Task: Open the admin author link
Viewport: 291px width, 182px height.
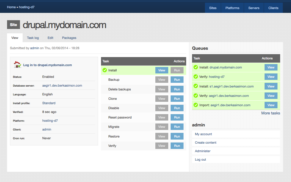Action: [x=35, y=48]
